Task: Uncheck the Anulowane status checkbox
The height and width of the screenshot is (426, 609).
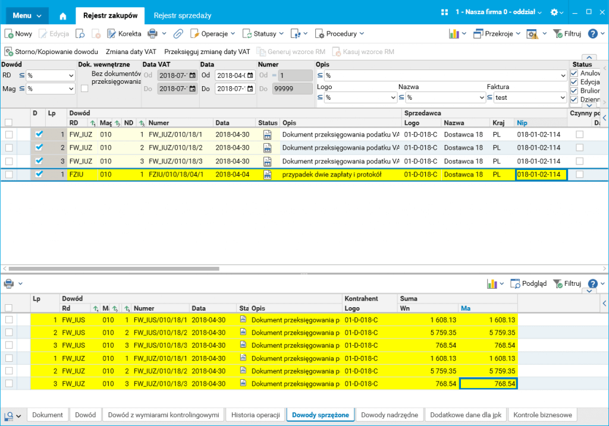Action: tap(574, 73)
